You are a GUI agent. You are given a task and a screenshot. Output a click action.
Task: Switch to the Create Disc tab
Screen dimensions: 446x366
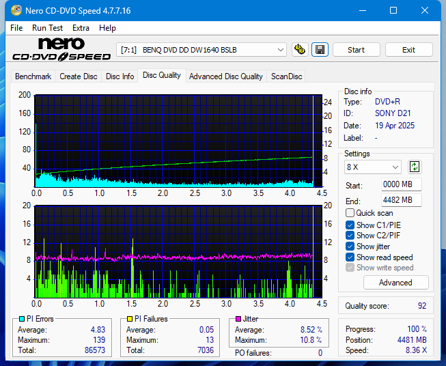(x=79, y=76)
